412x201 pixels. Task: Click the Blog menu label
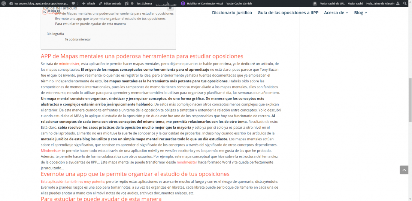(x=359, y=13)
